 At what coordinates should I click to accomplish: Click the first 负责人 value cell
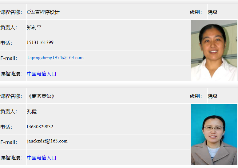tap(108, 27)
